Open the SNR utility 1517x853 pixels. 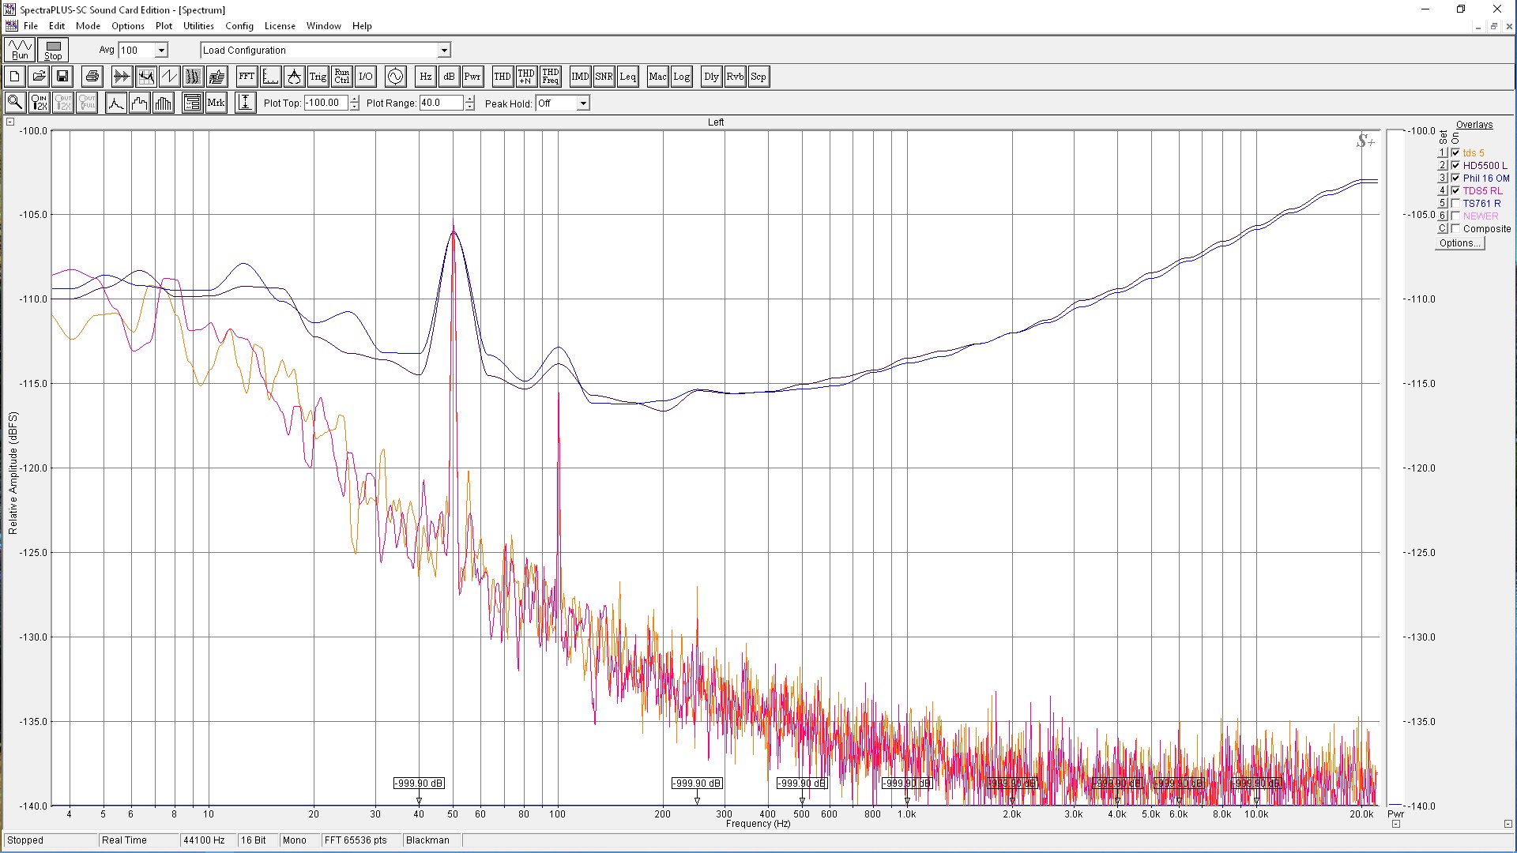[x=604, y=77]
